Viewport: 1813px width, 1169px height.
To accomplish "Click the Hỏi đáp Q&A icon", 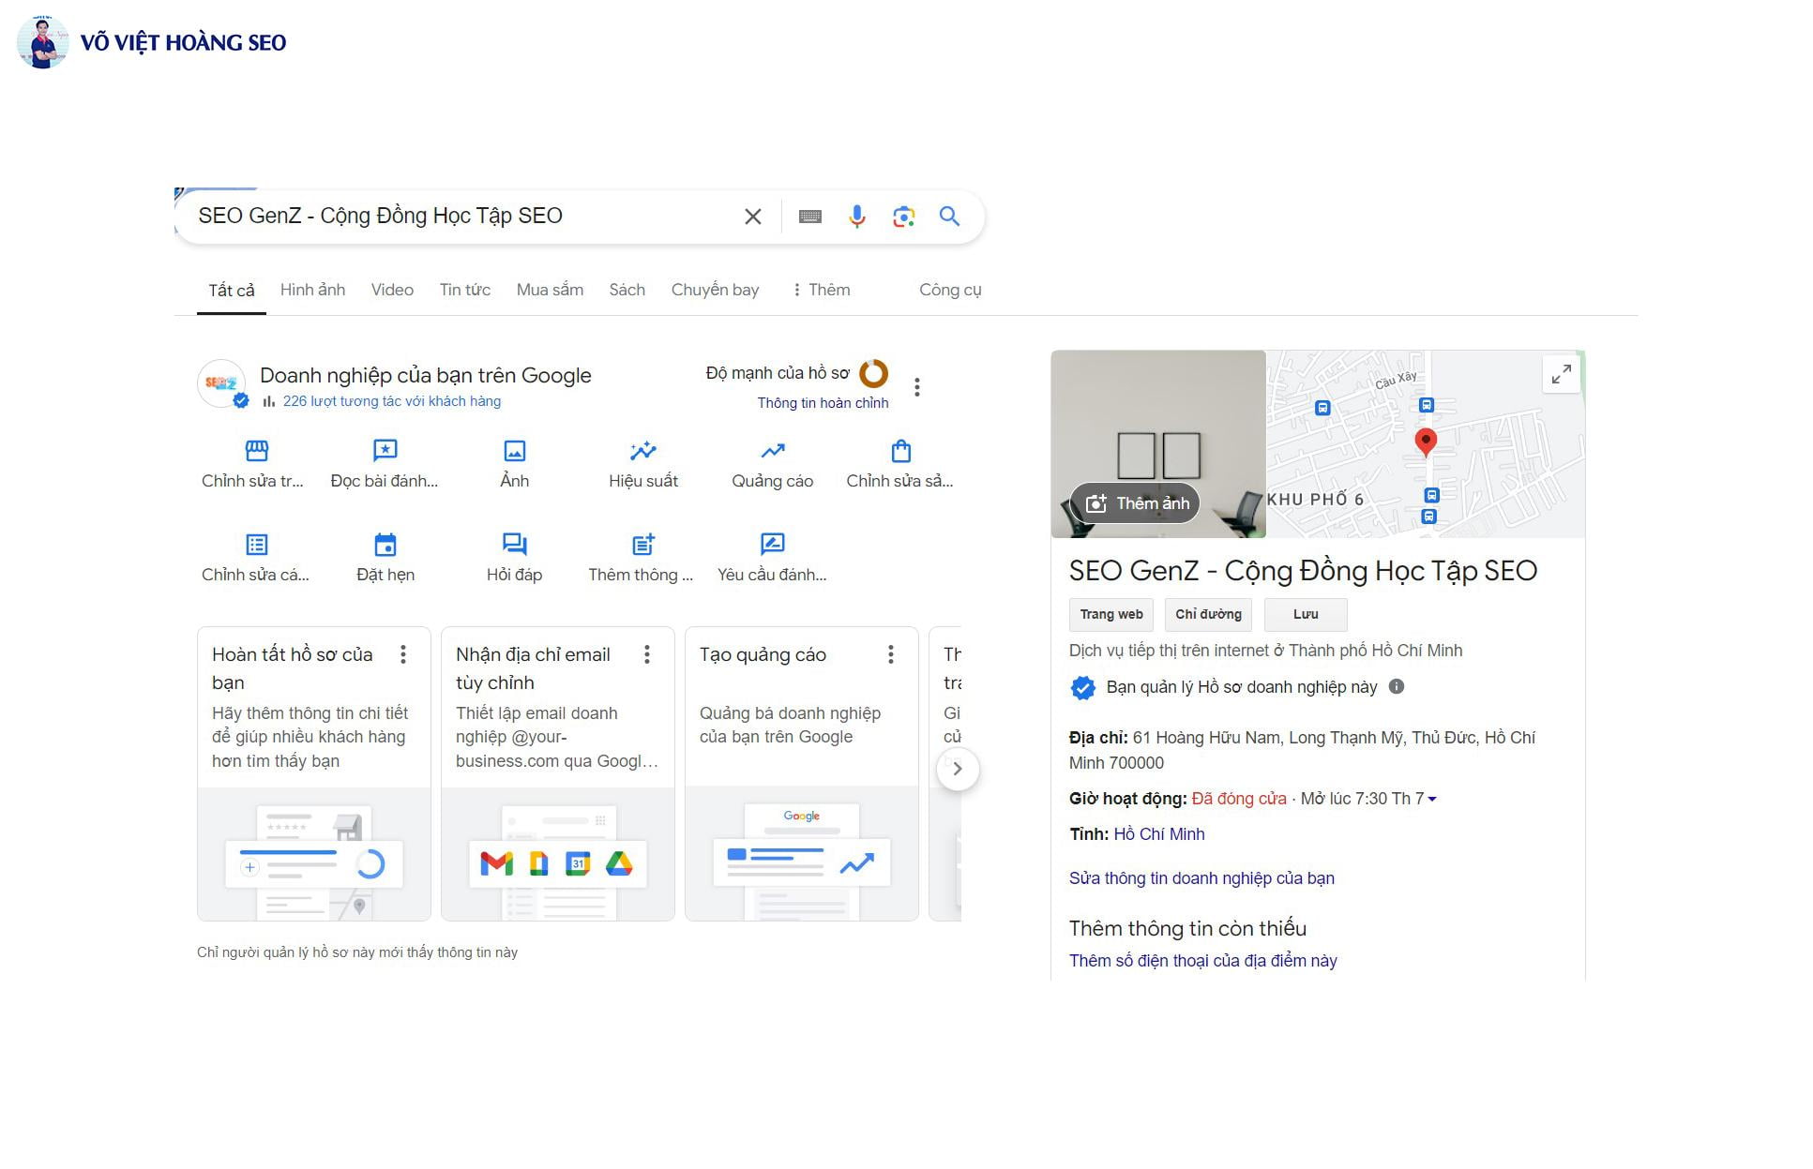I will [x=514, y=546].
